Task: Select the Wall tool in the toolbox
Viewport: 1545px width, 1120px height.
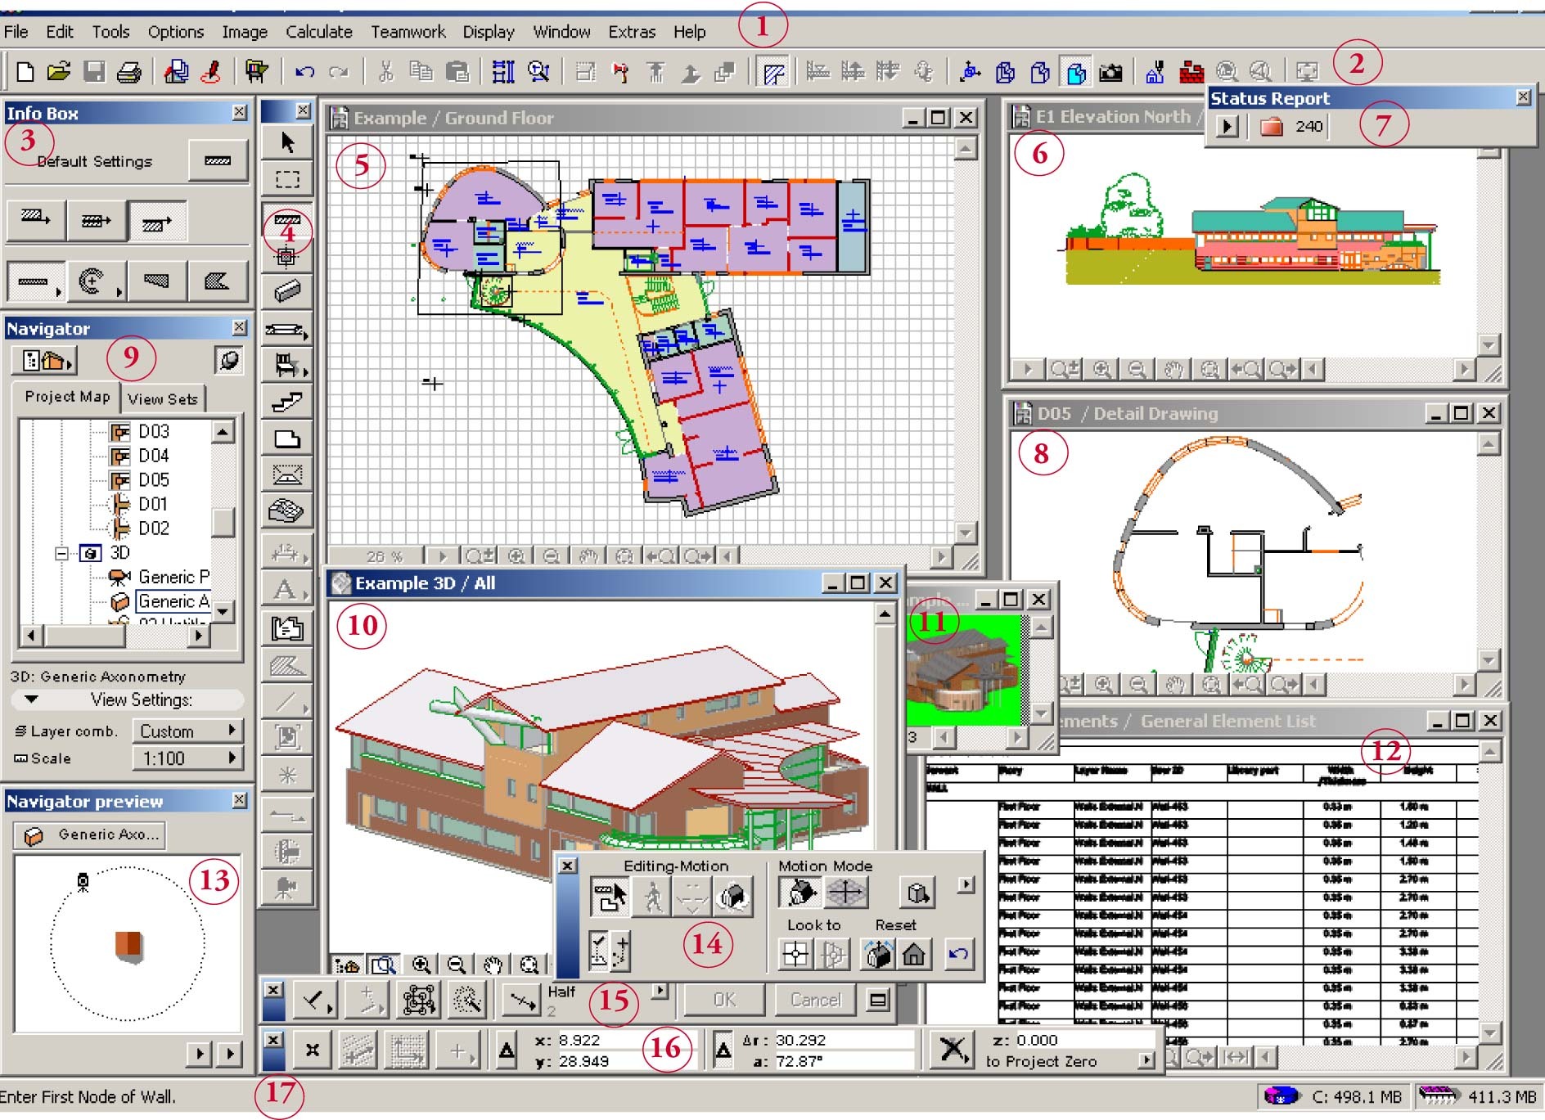Action: 287,218
